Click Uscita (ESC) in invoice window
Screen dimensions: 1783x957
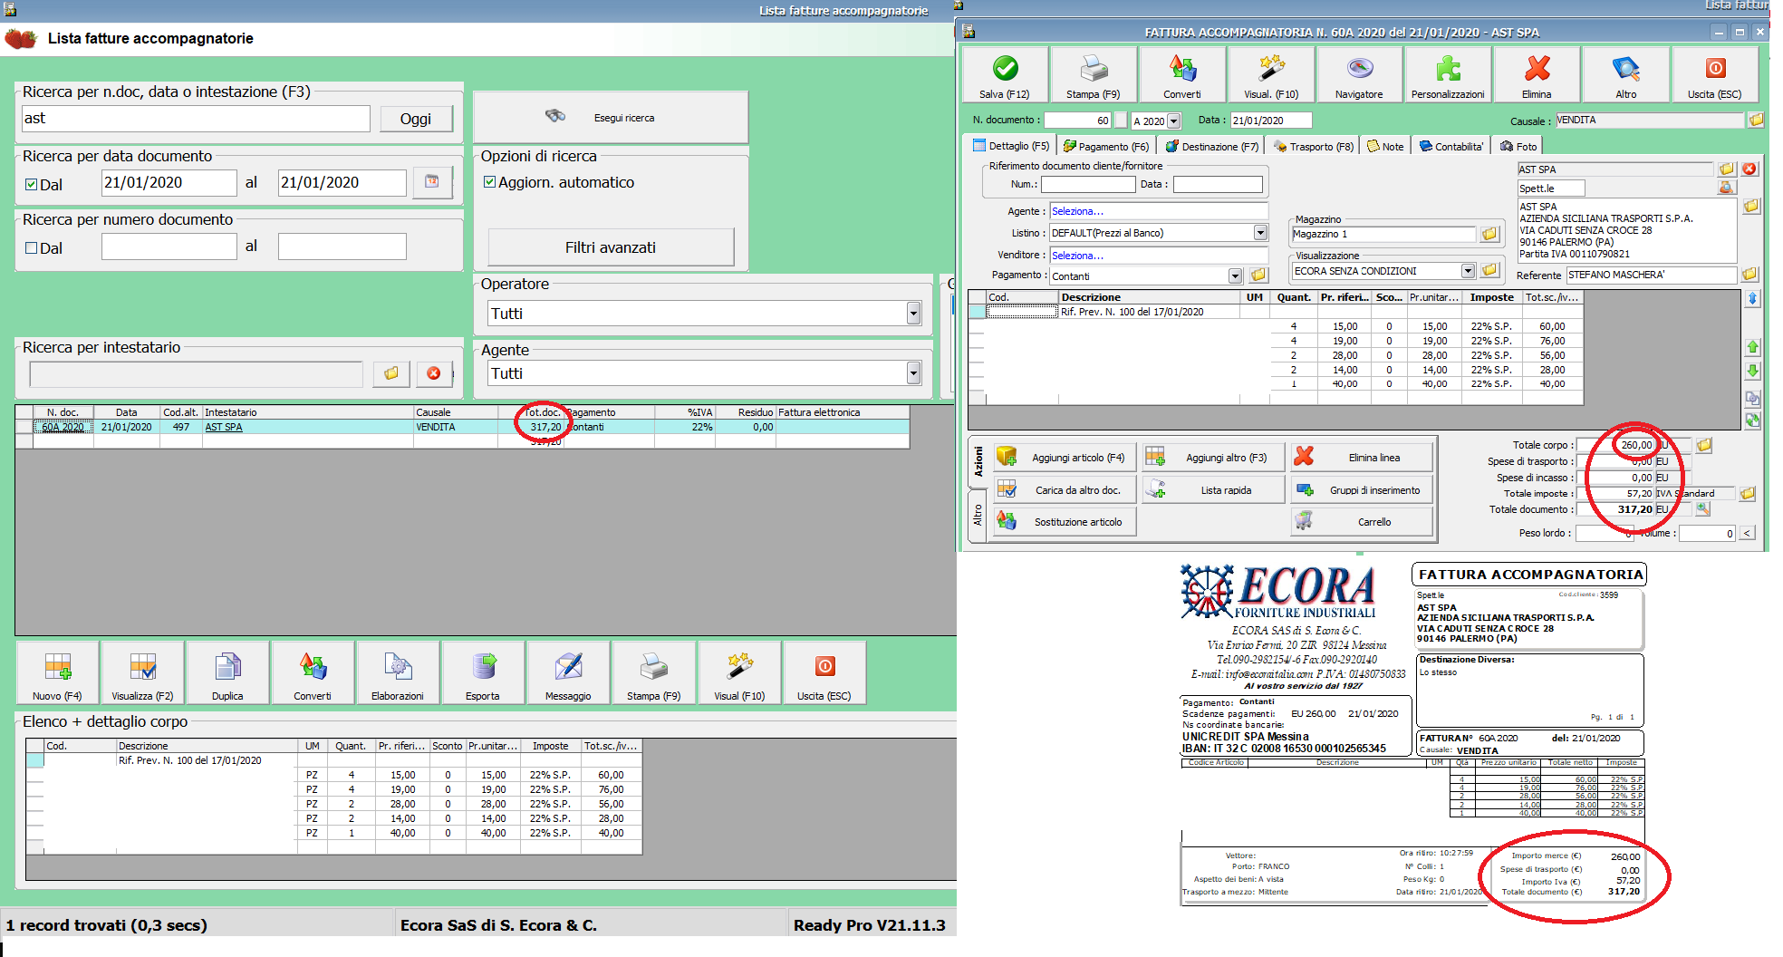point(1715,74)
